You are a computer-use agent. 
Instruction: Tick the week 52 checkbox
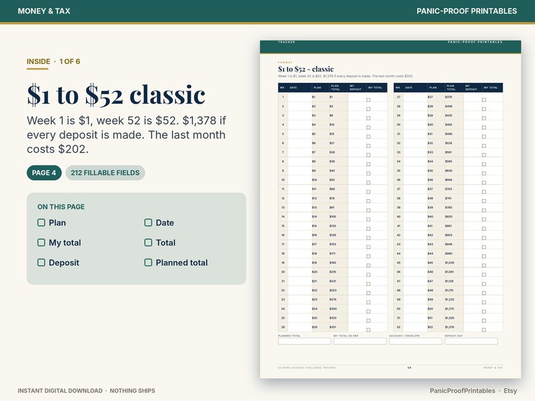point(484,330)
